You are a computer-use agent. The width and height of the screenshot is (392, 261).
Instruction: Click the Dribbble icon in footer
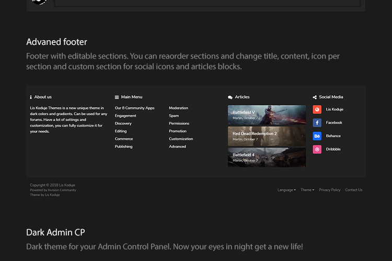click(317, 149)
